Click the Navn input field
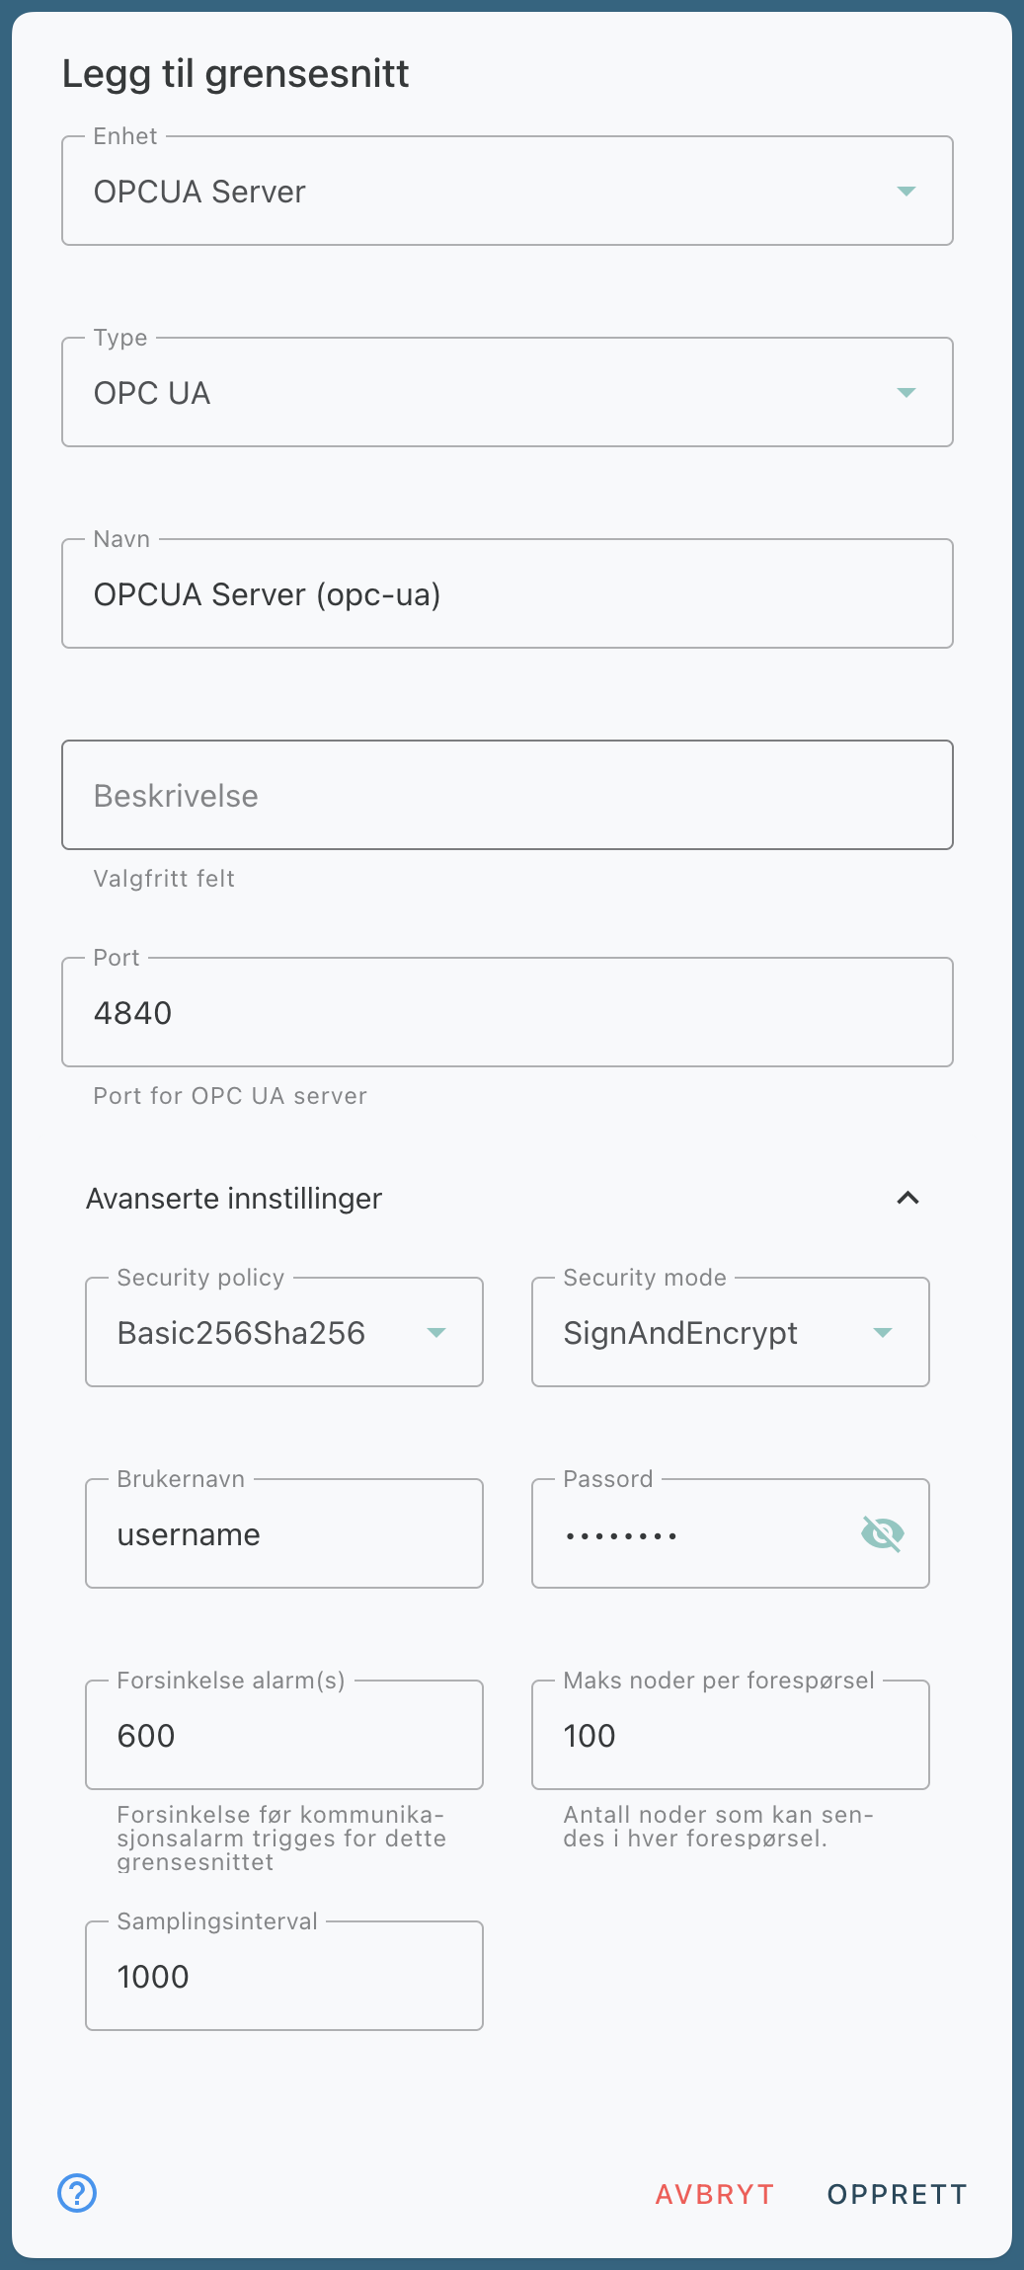Viewport: 1024px width, 2270px height. [507, 594]
